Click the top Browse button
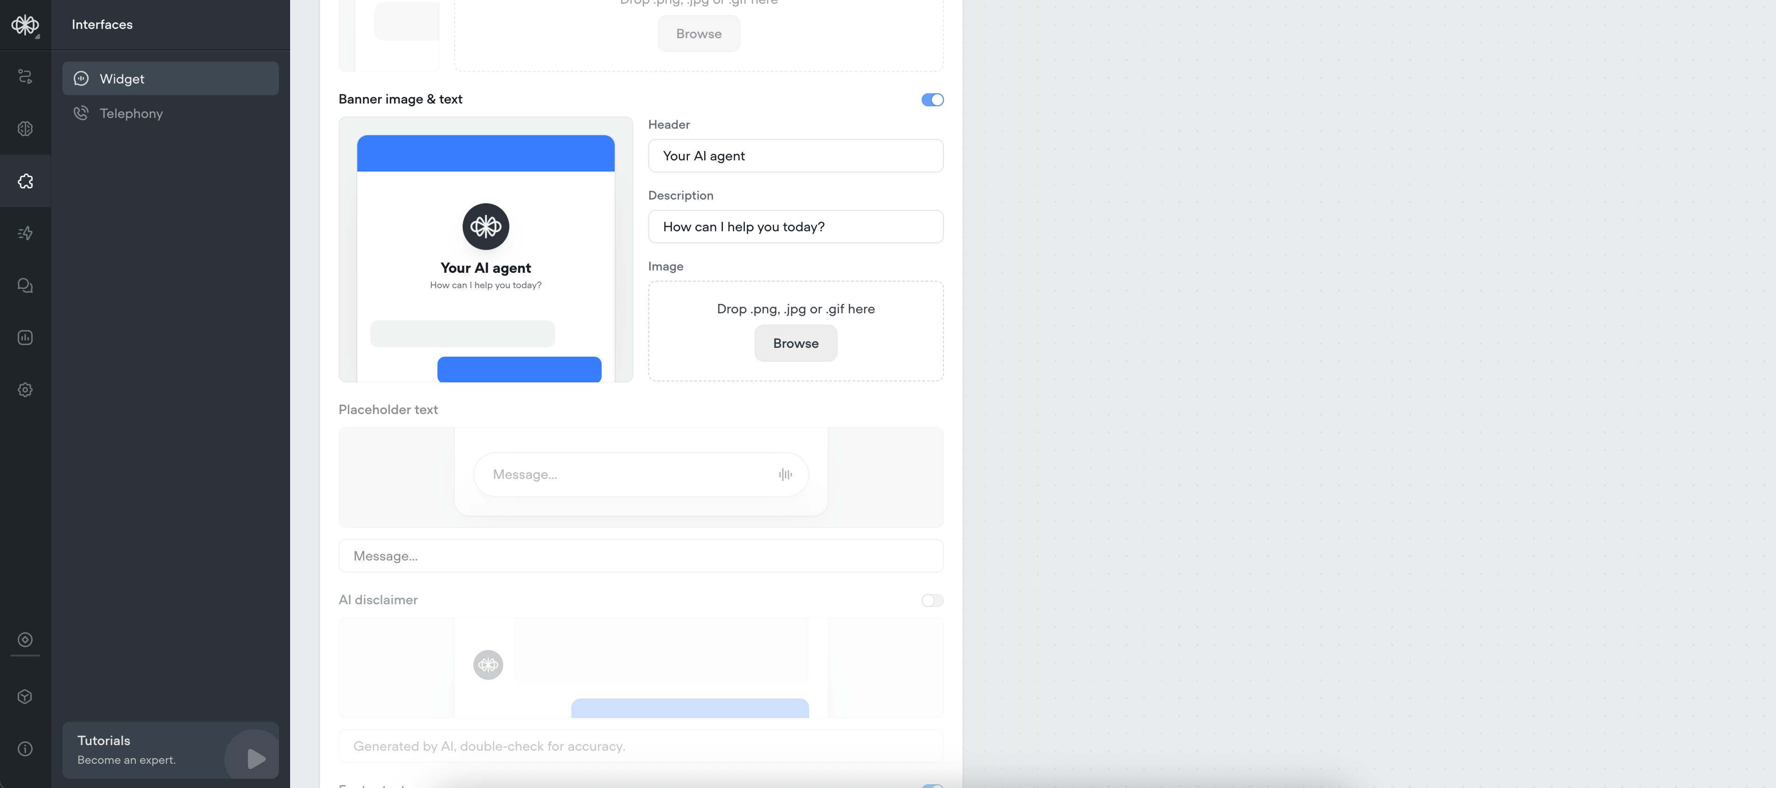 (x=698, y=34)
